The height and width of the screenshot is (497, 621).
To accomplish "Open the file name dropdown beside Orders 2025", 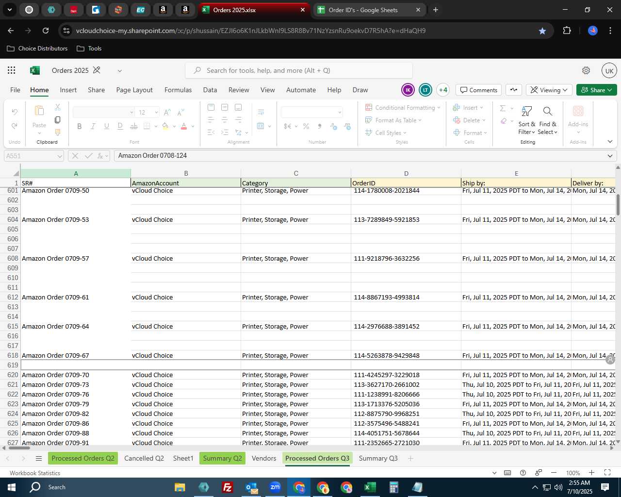I will tap(119, 71).
